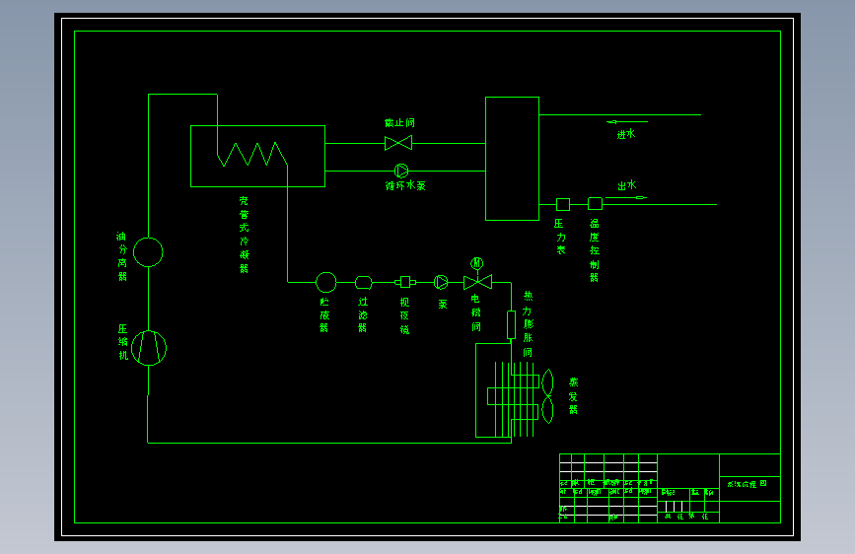Viewport: 855px width, 554px height.
Task: Click the 视液镜 label
Action: pyautogui.click(x=404, y=315)
